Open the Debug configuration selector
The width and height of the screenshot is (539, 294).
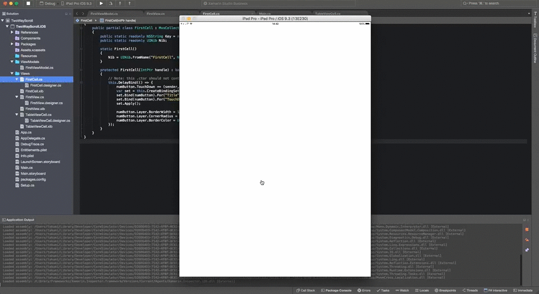click(47, 3)
